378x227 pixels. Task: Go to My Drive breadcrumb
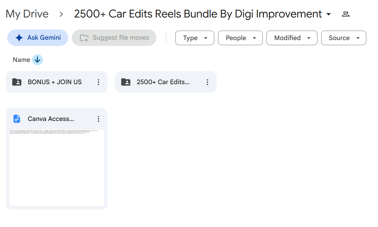point(27,14)
